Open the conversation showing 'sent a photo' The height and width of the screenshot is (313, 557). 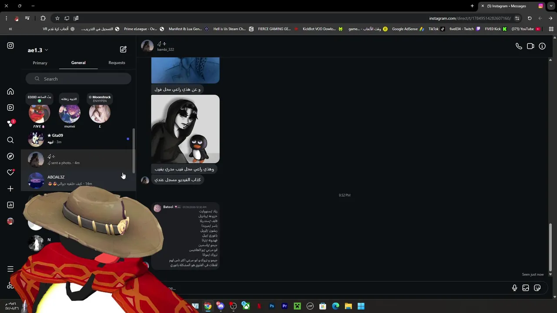[78, 159]
